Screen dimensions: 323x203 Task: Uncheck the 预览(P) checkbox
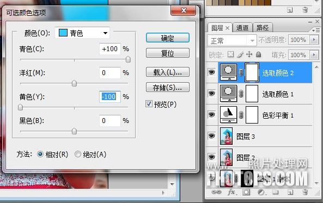[149, 104]
